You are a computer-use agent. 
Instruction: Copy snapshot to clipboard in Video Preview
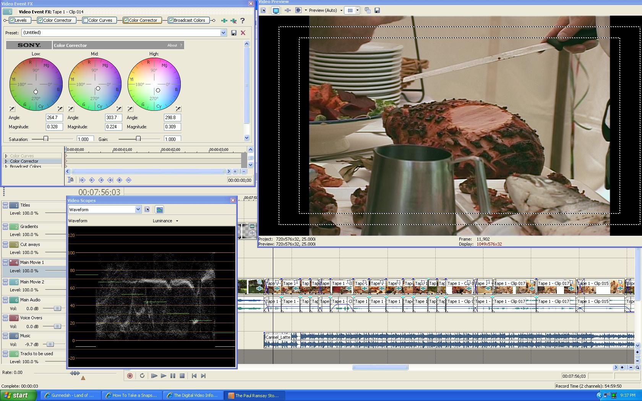coord(368,10)
